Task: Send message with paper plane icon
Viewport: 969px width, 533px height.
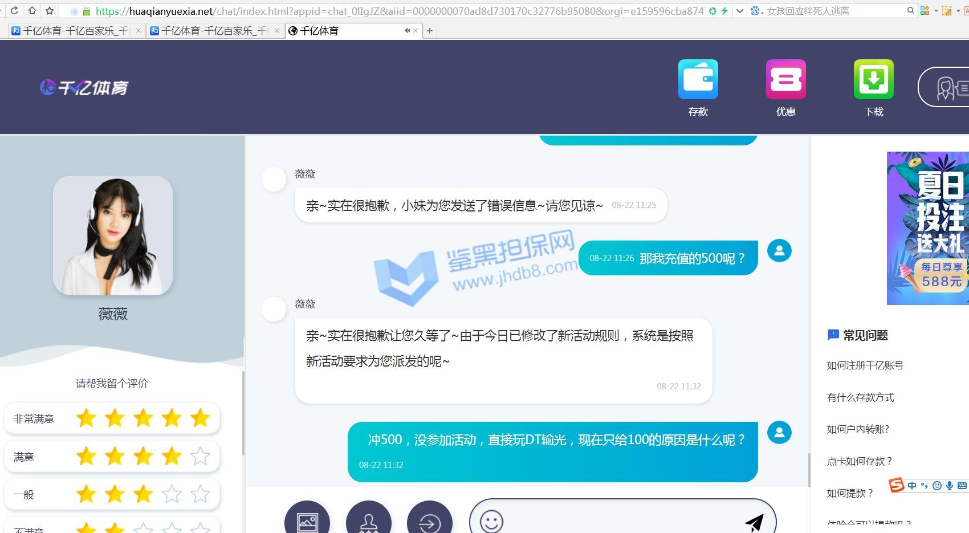Action: click(754, 521)
